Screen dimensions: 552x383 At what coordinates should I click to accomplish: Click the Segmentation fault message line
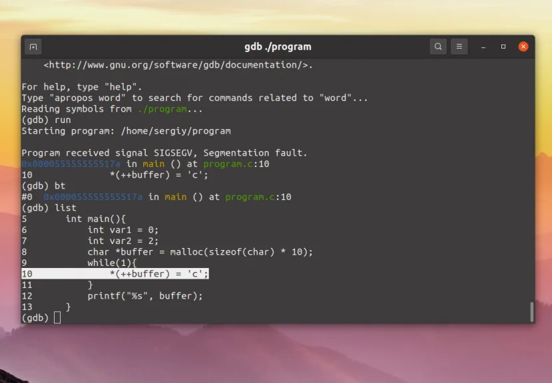164,153
